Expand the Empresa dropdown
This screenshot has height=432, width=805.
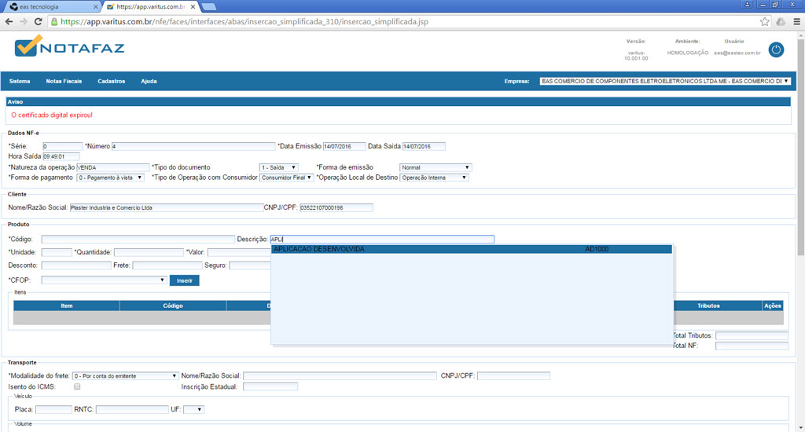point(664,81)
